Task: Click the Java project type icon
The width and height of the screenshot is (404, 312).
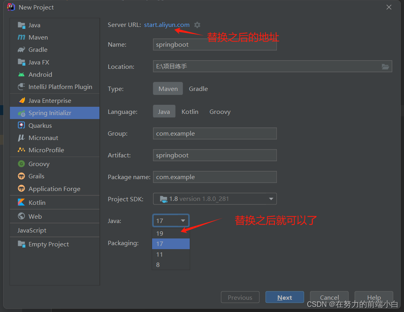Action: tap(21, 25)
